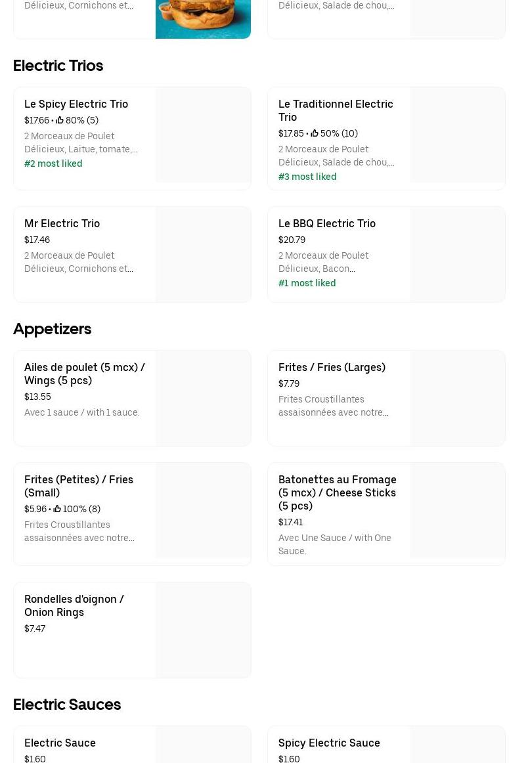Select the Mr Electric Trio title
This screenshot has width=528, height=763.
point(62,223)
